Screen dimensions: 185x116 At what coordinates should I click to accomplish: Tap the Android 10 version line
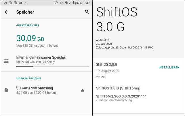103,40
